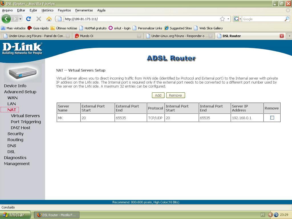
Task: Open Port Triggering page
Action: pos(26,122)
